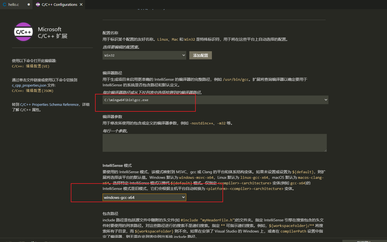Open the compiler path dropdown showing gcc.exe

point(215,100)
